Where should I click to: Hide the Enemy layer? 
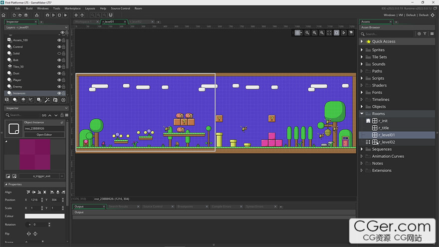coord(59,86)
